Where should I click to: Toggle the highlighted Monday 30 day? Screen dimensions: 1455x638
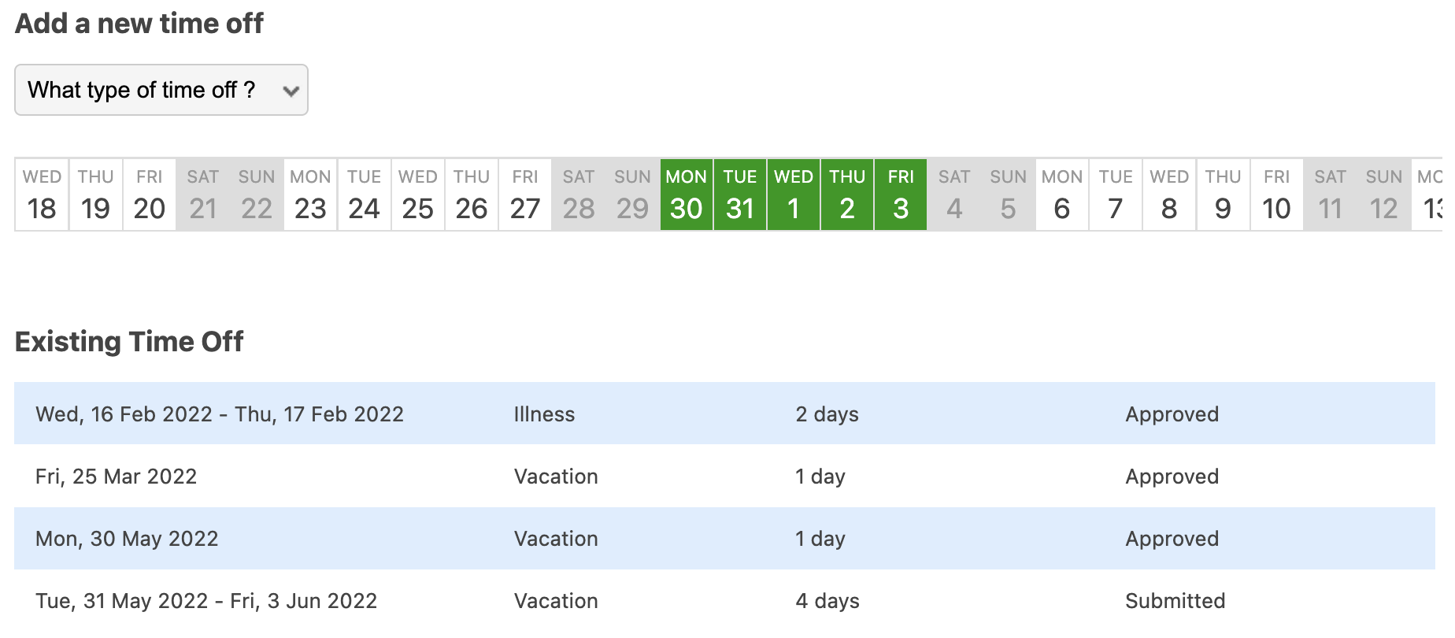tap(686, 195)
